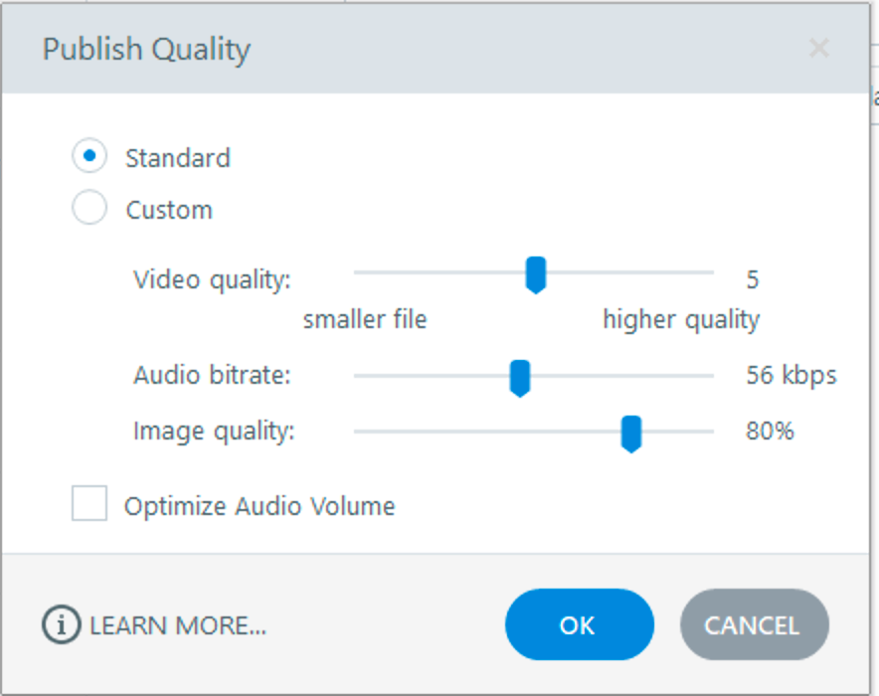Enable the Optimize Audio Volume checkbox
This screenshot has width=879, height=696.
(x=89, y=504)
